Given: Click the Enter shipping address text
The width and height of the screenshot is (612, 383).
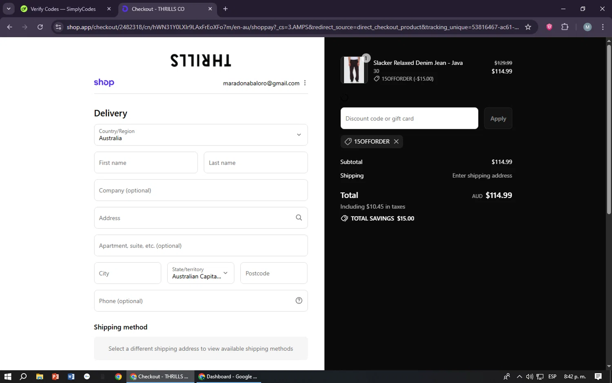Looking at the screenshot, I should pyautogui.click(x=482, y=176).
